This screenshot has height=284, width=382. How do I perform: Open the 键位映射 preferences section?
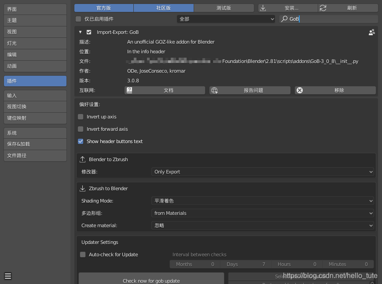click(35, 118)
